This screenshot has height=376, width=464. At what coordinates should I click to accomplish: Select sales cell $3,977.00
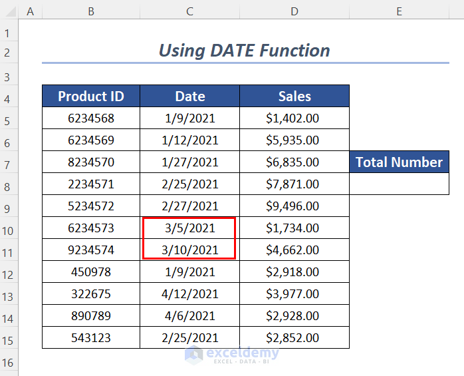pos(294,293)
